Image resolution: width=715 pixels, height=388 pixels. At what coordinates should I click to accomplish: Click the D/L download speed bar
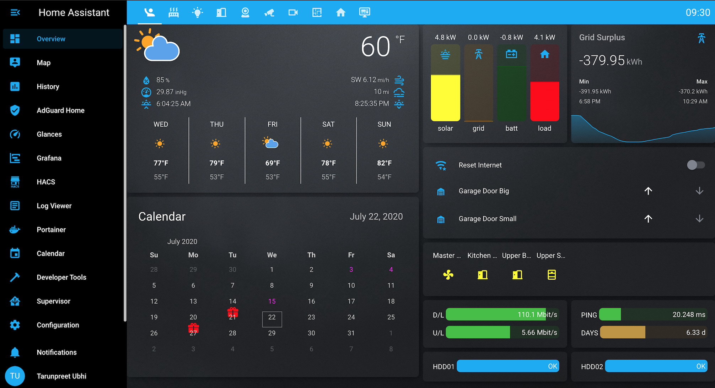[x=498, y=315]
